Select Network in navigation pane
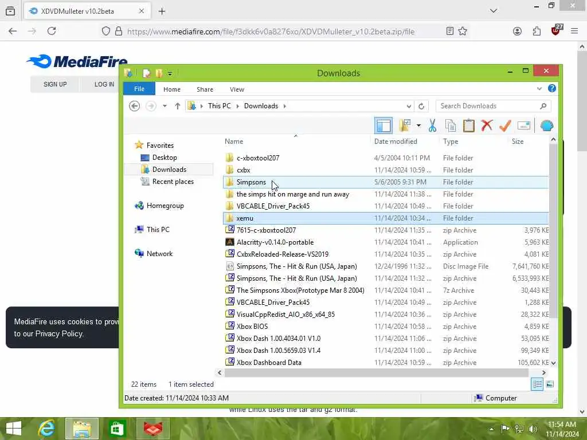587x440 pixels. click(159, 253)
